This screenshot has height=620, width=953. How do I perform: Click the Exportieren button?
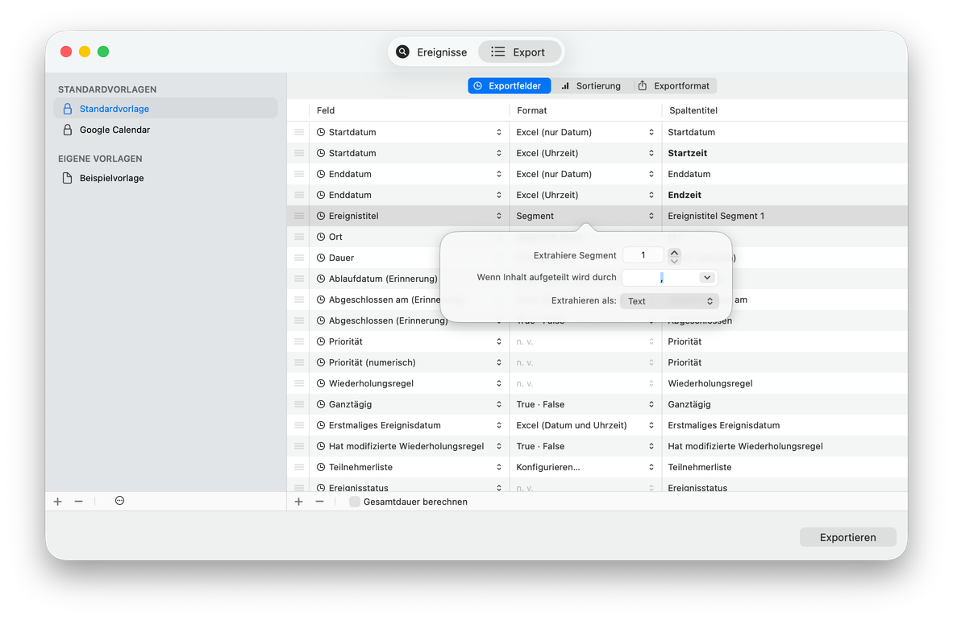[x=848, y=537]
